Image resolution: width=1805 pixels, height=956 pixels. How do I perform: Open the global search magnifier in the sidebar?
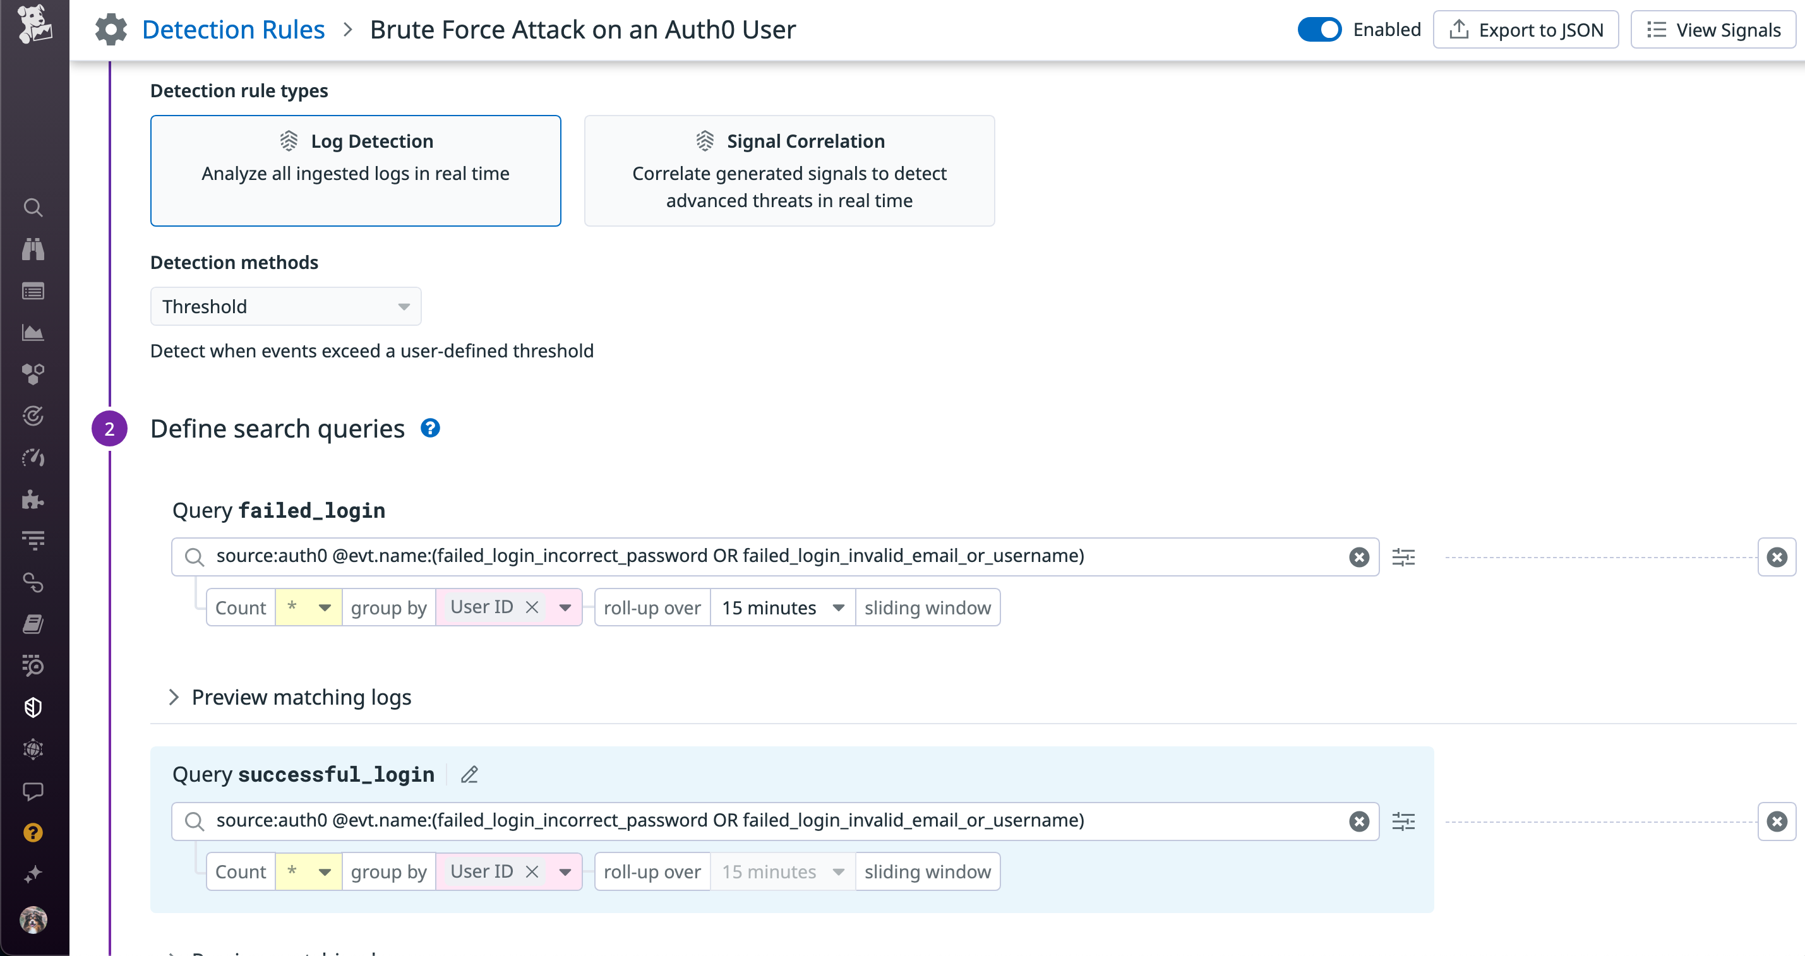pyautogui.click(x=33, y=207)
